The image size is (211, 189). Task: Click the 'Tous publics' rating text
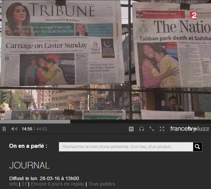[x=102, y=184]
